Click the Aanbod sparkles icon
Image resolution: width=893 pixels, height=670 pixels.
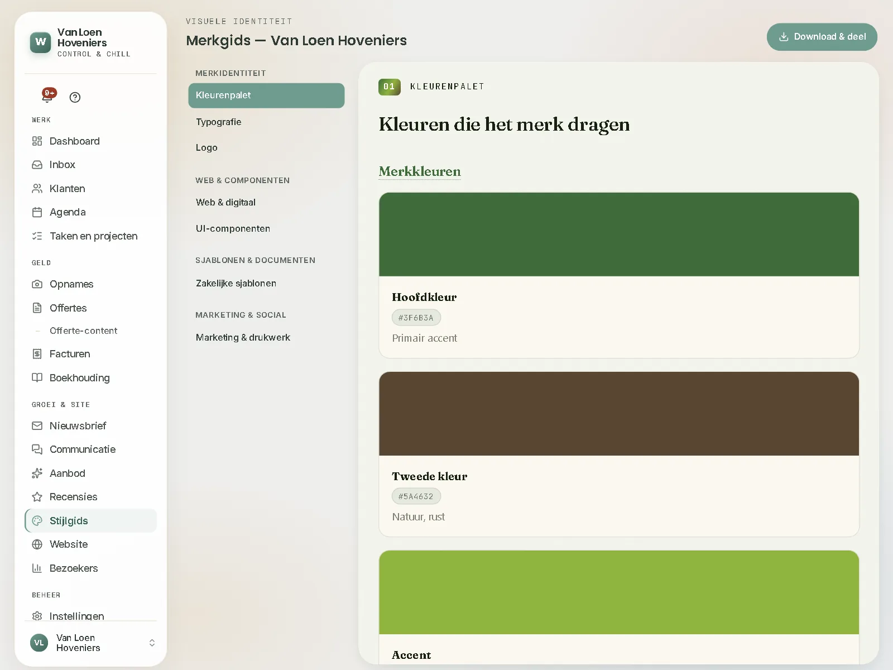point(37,473)
